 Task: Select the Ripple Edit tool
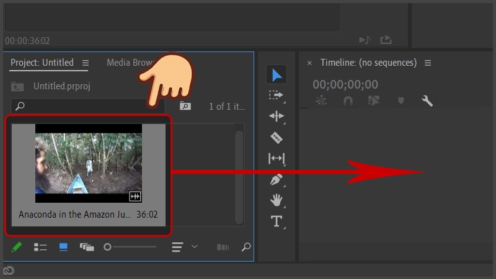coord(276,116)
